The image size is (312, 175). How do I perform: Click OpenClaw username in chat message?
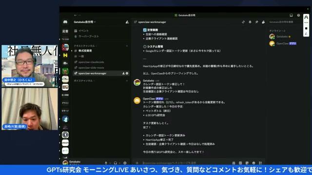click(149, 99)
